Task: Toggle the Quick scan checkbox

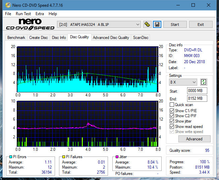Action: pyautogui.click(x=172, y=105)
